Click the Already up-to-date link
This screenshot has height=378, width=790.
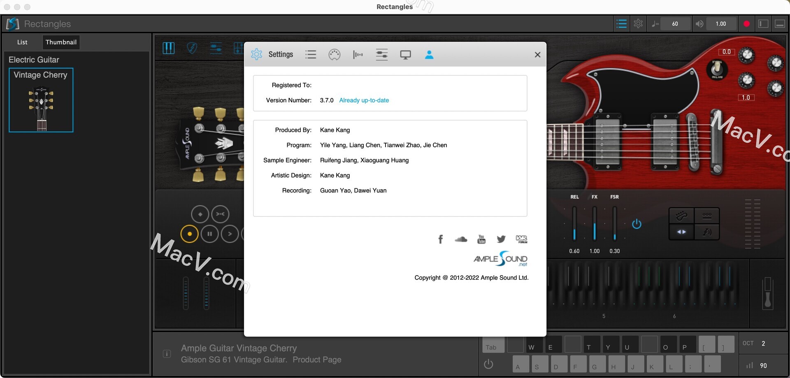tap(364, 100)
